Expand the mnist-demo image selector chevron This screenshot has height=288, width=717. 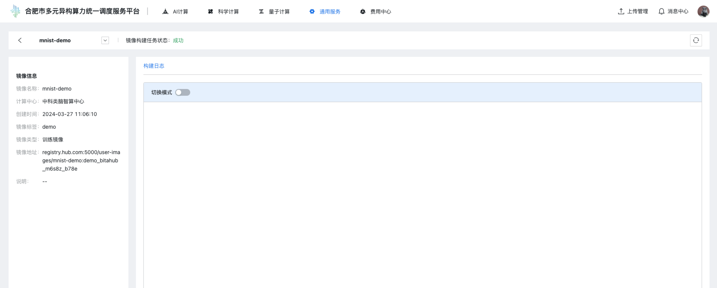(105, 40)
